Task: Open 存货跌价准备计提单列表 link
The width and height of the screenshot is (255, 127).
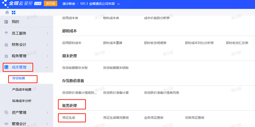Action: point(162,93)
